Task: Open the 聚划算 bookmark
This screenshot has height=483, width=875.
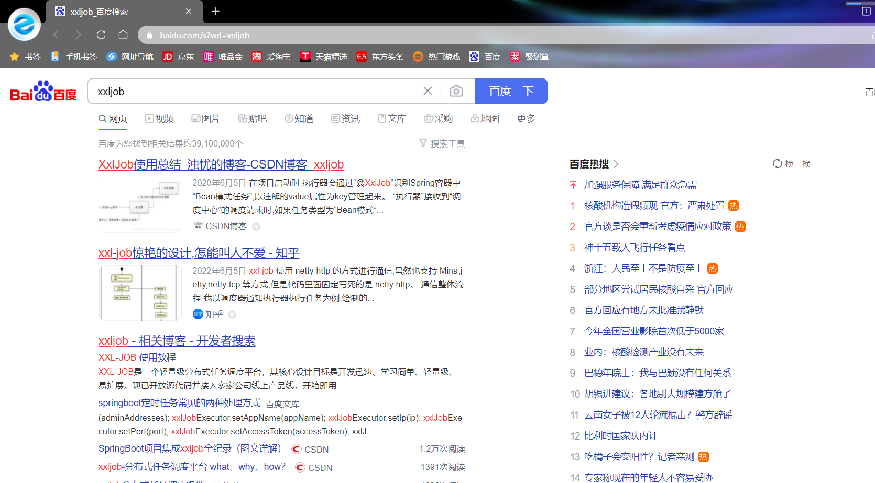Action: [x=529, y=57]
